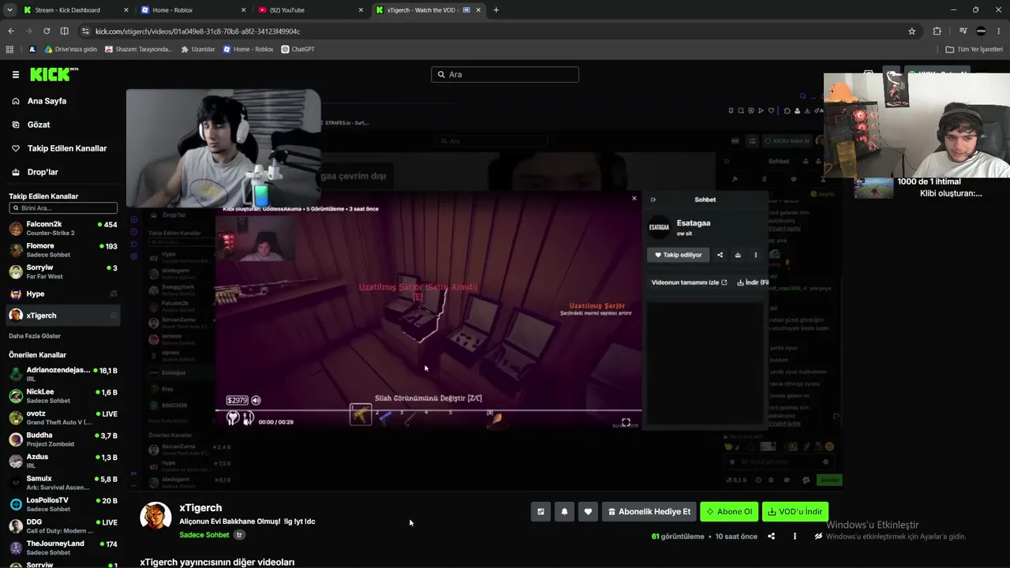Subscribe with the Abone Ol button

pos(729,512)
